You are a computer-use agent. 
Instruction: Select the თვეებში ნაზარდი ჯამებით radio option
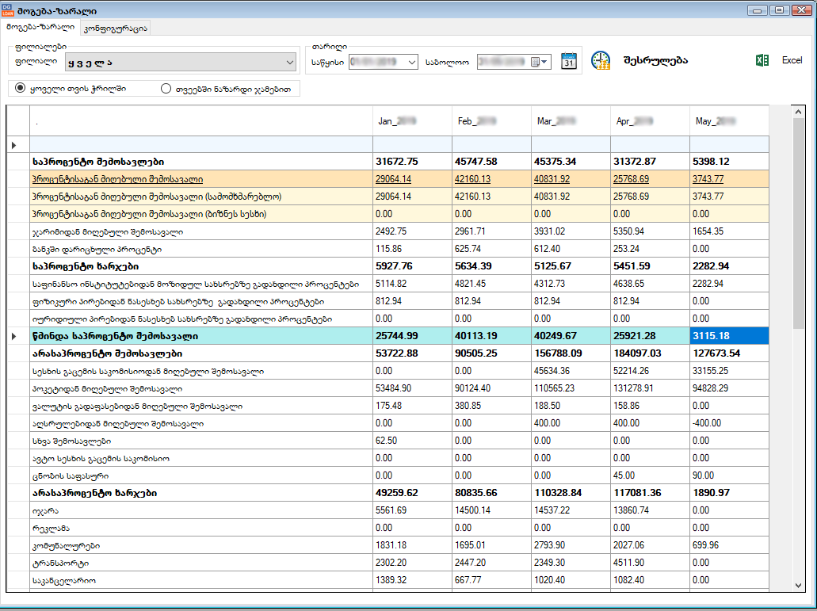point(166,90)
